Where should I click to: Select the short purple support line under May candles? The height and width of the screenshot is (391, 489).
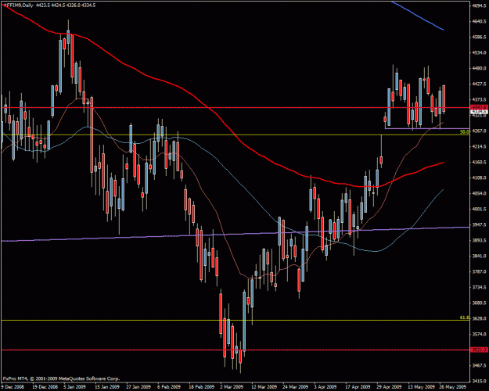click(426, 128)
